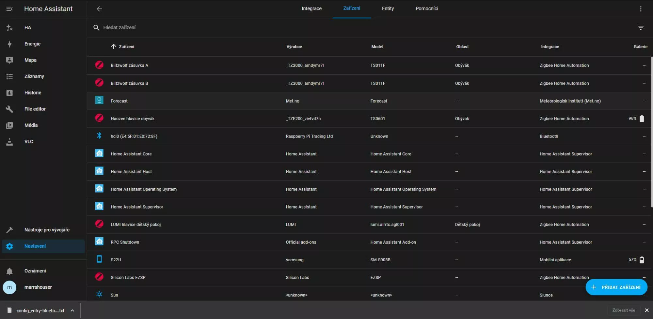Sort by the Baterie column header
The width and height of the screenshot is (653, 319).
tap(641, 47)
